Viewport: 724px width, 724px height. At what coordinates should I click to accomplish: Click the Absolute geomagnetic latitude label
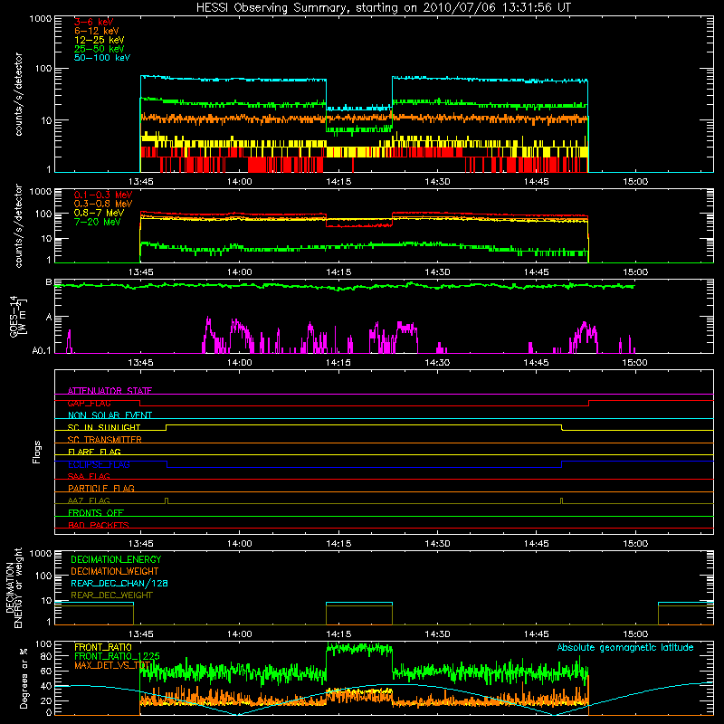pyautogui.click(x=625, y=647)
